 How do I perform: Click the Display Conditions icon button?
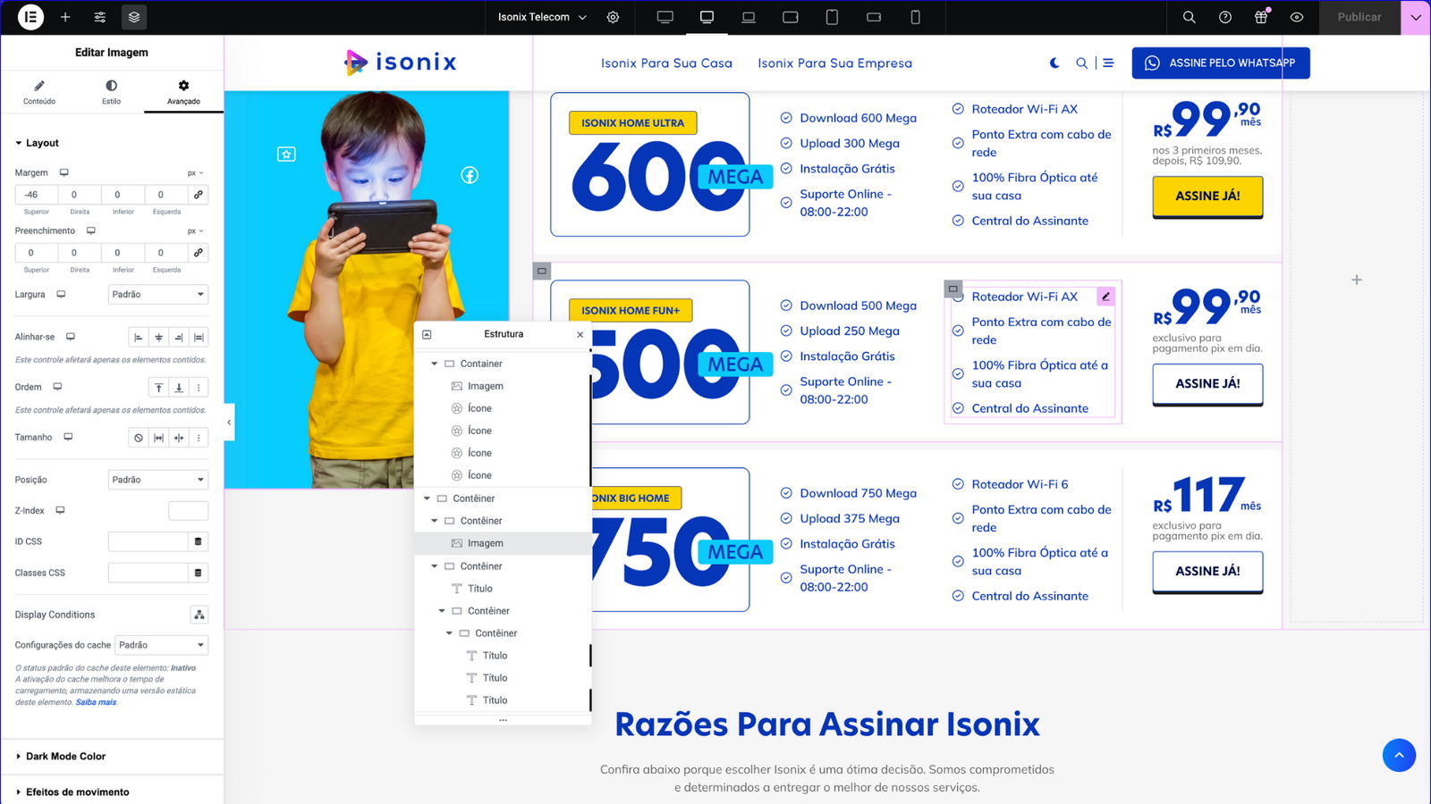[199, 615]
